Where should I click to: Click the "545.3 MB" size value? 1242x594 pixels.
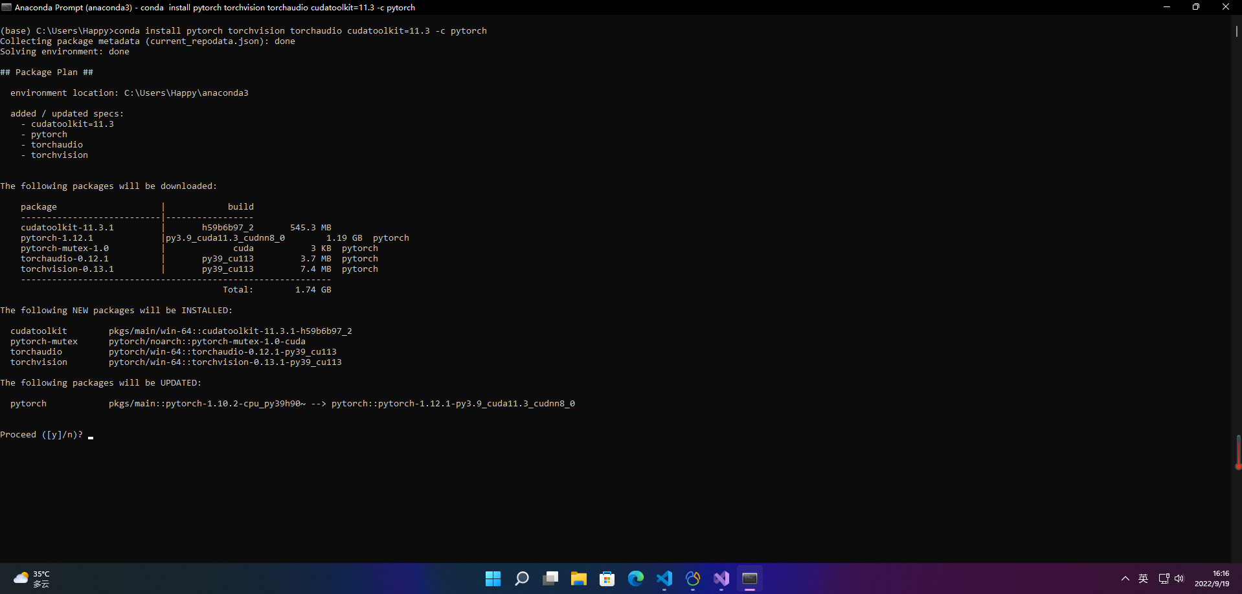point(311,228)
